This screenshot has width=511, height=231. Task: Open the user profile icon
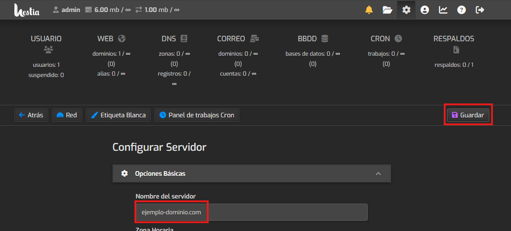(425, 10)
